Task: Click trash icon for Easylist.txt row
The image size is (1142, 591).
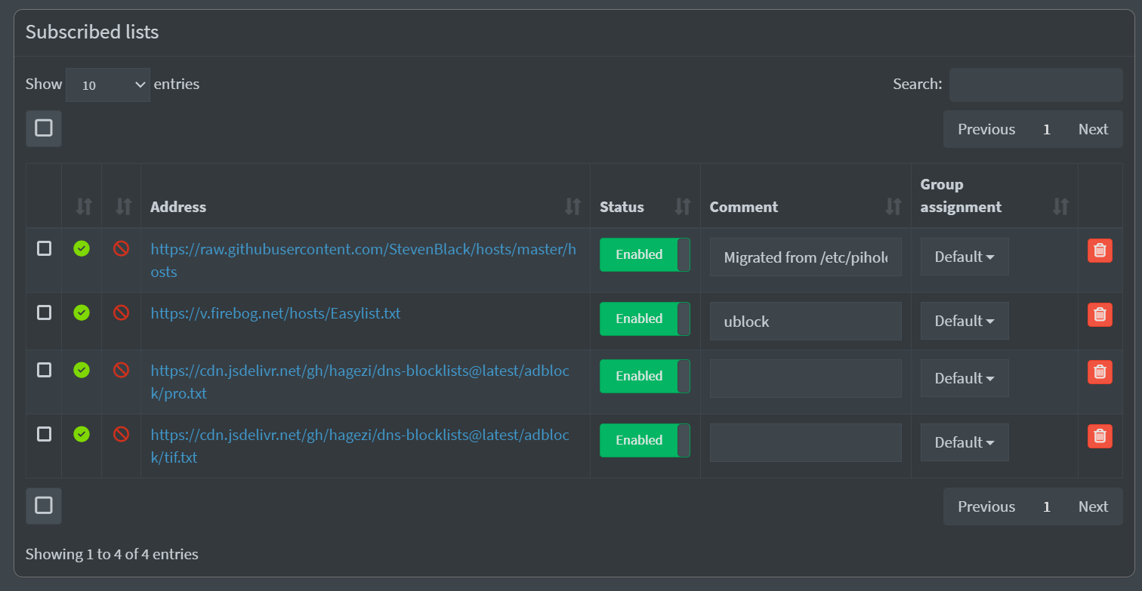Action: (1099, 315)
